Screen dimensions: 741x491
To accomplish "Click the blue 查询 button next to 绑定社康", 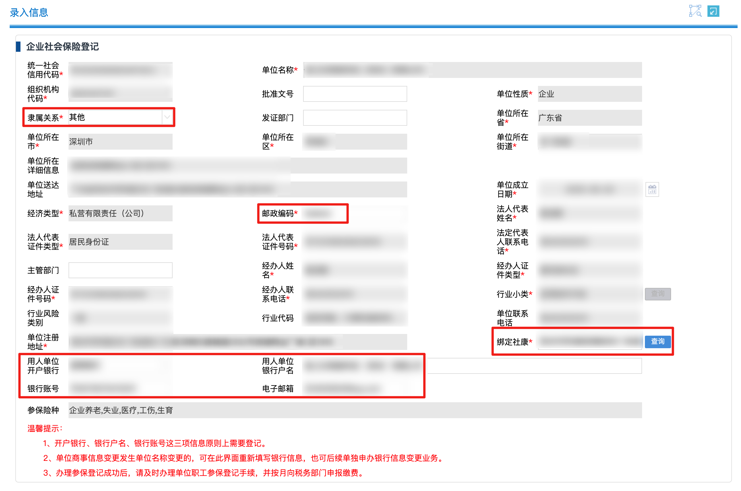I will pos(657,341).
